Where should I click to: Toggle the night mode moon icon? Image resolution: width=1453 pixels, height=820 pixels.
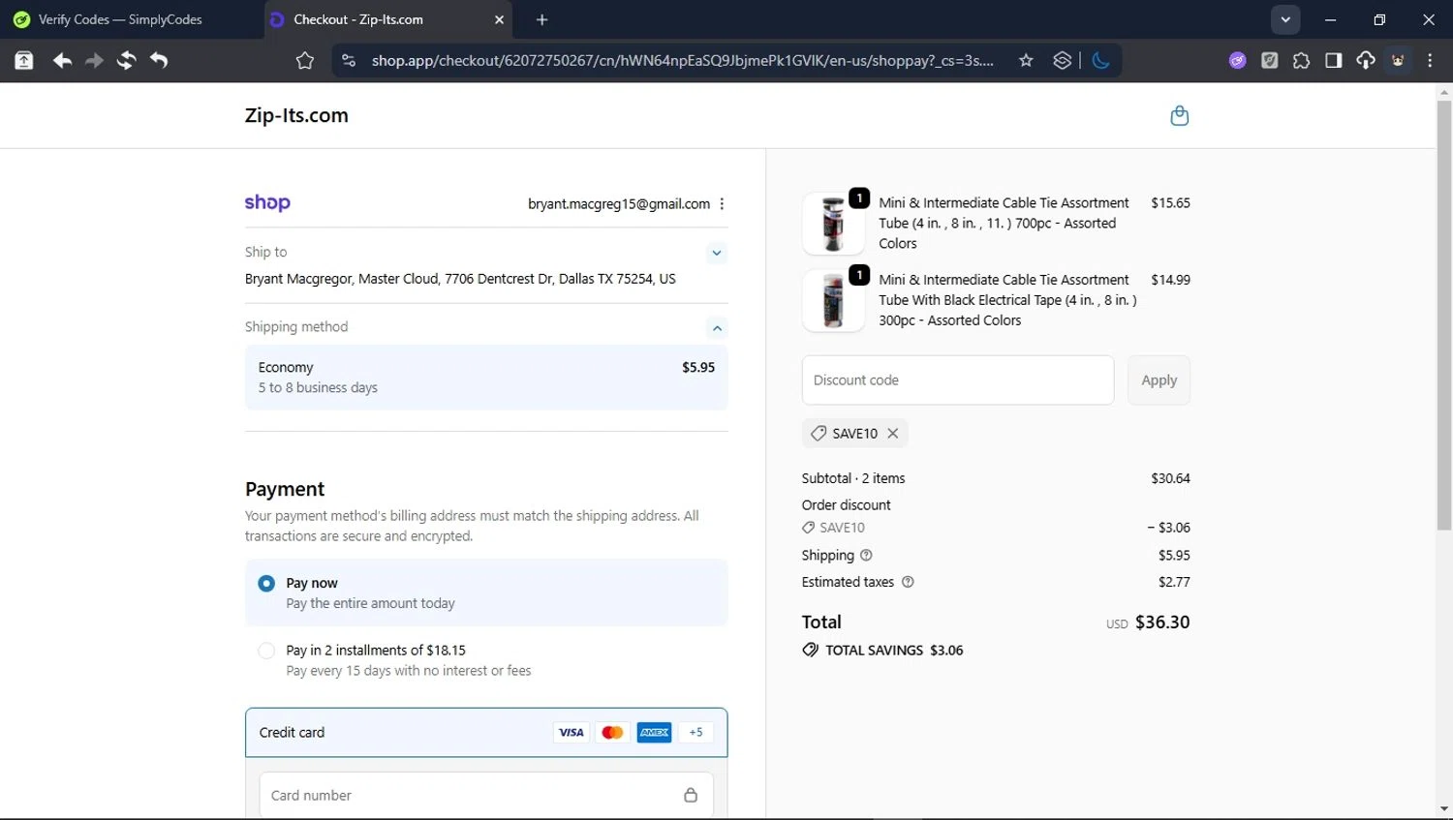pos(1100,61)
